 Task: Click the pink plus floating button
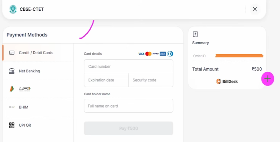coord(267,79)
